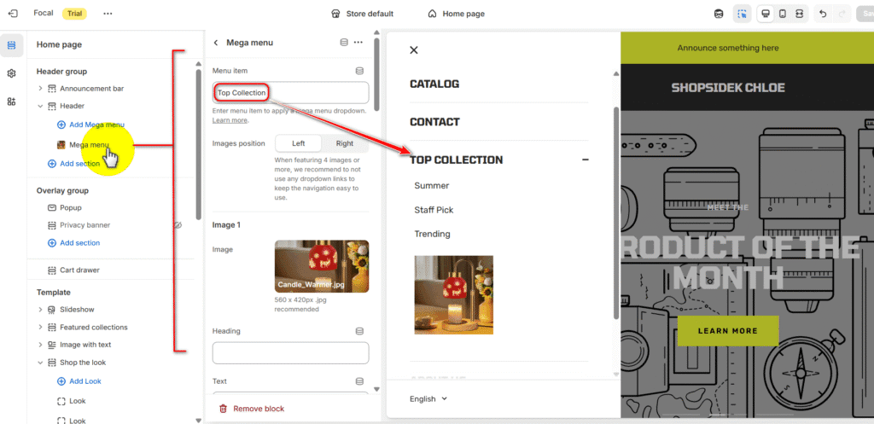
Task: Click the Mega menu settings panel scrollbar
Action: pyautogui.click(x=376, y=74)
